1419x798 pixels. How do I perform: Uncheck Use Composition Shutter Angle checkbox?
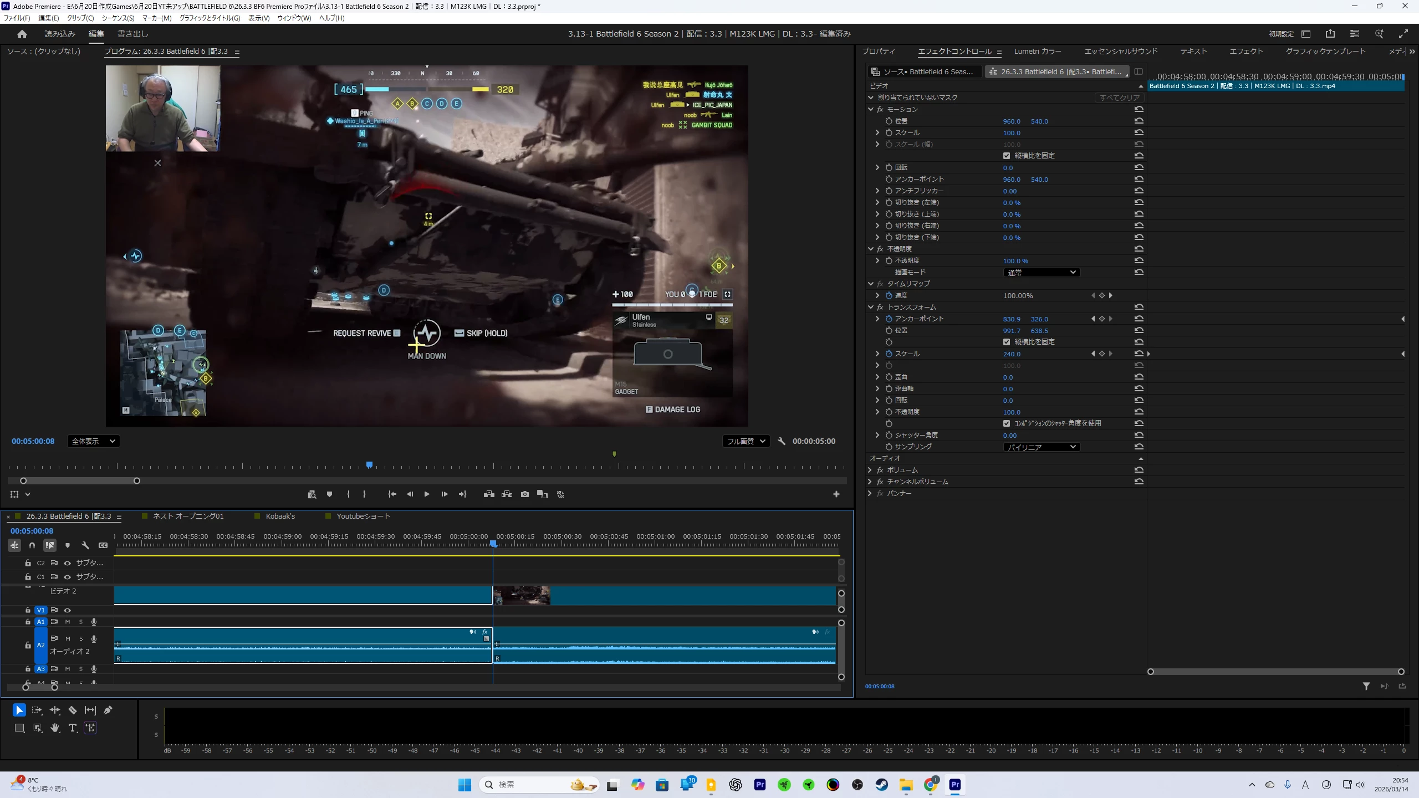click(x=1007, y=423)
